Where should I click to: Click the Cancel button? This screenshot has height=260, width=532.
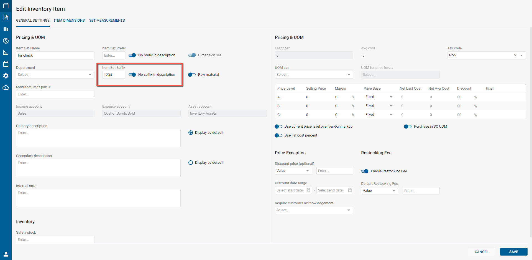pyautogui.click(x=481, y=252)
